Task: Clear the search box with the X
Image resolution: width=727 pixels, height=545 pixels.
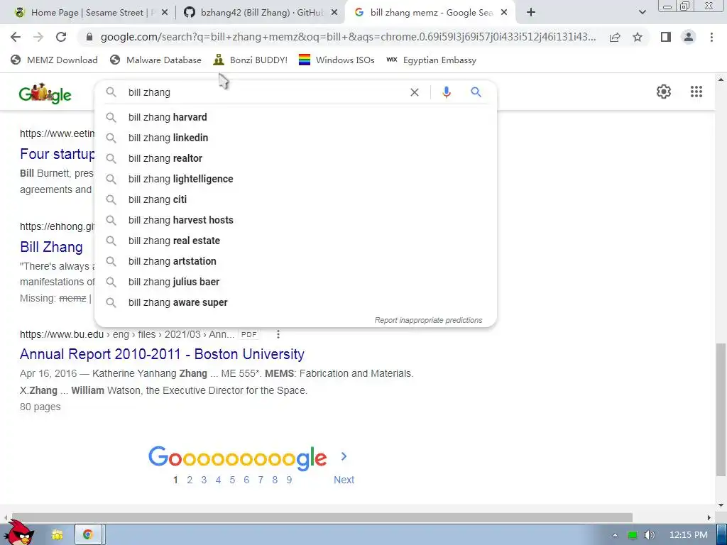Action: point(415,92)
